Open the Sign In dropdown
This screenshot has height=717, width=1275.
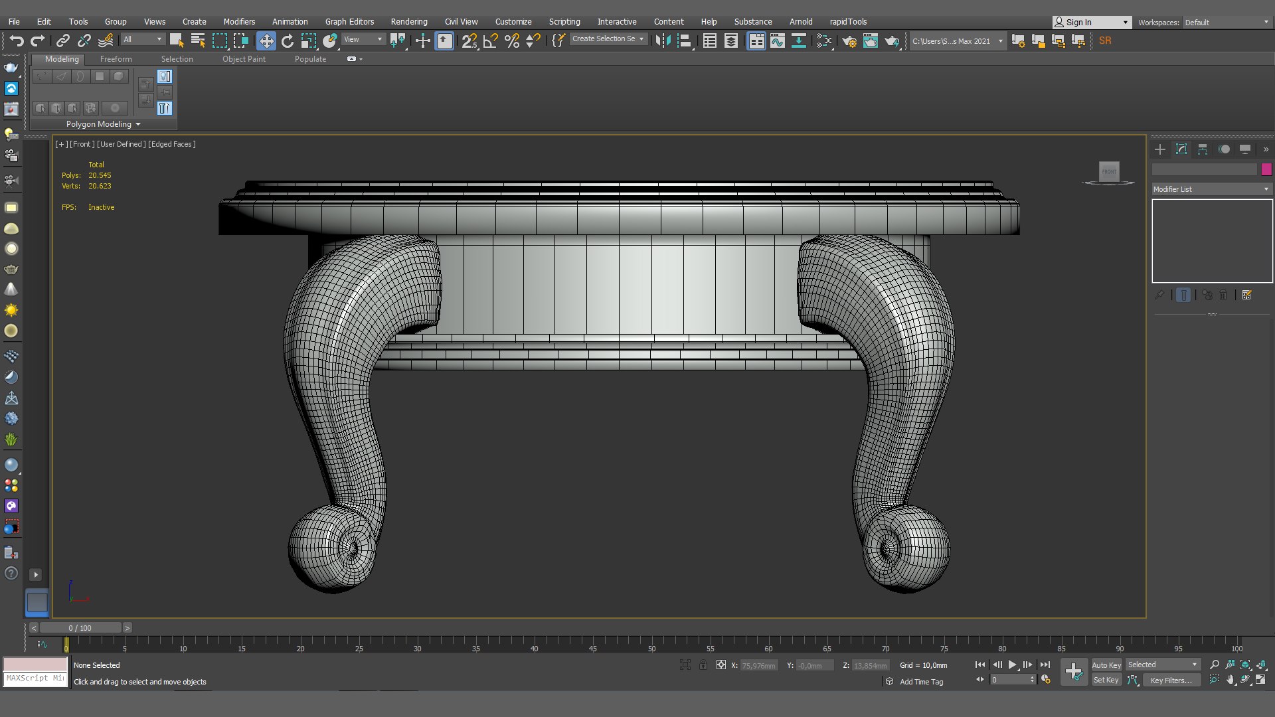point(1092,23)
